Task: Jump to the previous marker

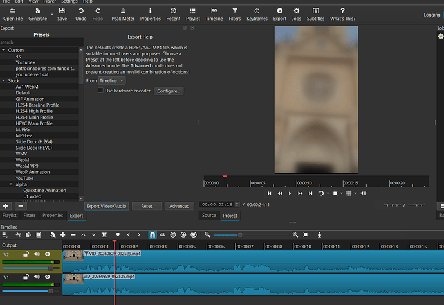Action: (129, 234)
